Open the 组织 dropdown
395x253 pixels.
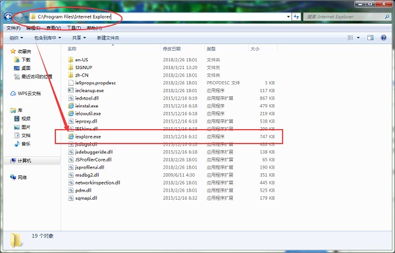click(x=16, y=38)
